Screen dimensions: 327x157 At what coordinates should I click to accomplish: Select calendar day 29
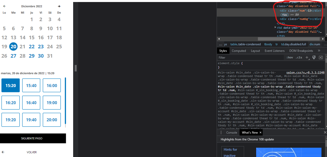click(32, 56)
